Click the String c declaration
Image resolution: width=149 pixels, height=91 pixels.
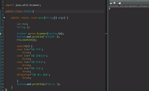click(x=23, y=27)
